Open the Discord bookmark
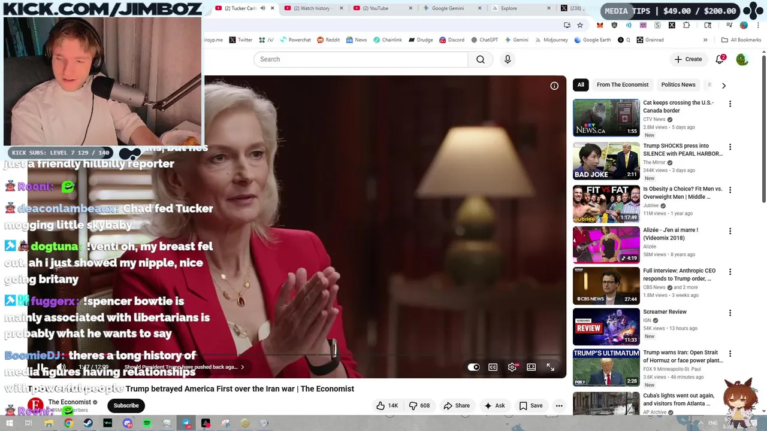 coord(451,40)
